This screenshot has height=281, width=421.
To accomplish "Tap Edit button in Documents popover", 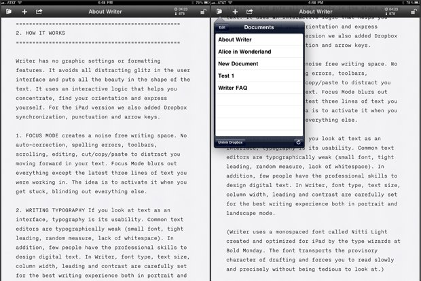I will (222, 27).
